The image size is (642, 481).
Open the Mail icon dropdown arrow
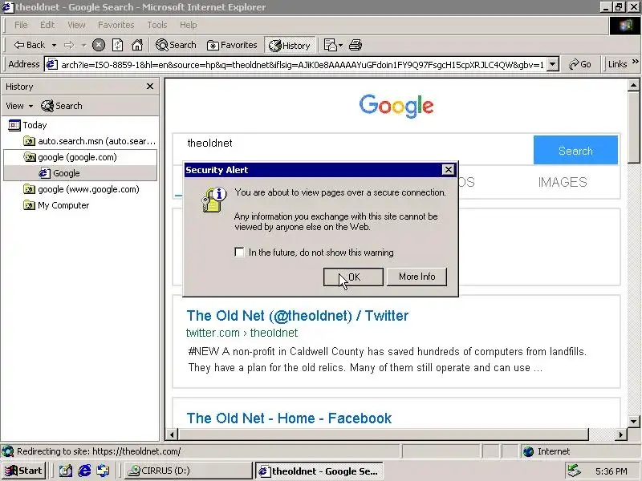coord(340,45)
